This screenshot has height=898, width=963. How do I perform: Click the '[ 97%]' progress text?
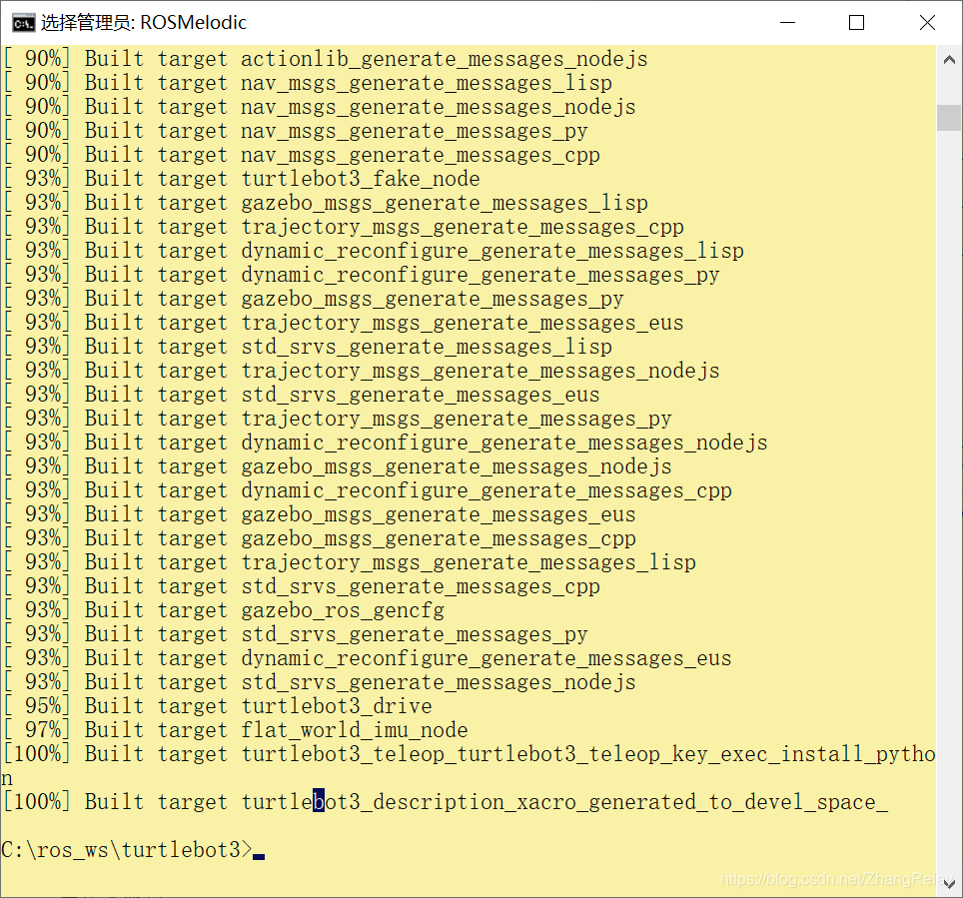(36, 730)
